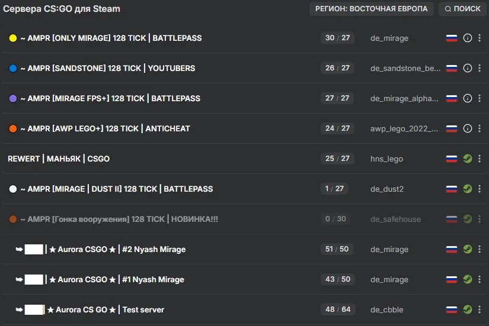This screenshot has width=489, height=326.
Task: Open info icon for AMPR ONLY MIRAGE server
Action: point(467,38)
